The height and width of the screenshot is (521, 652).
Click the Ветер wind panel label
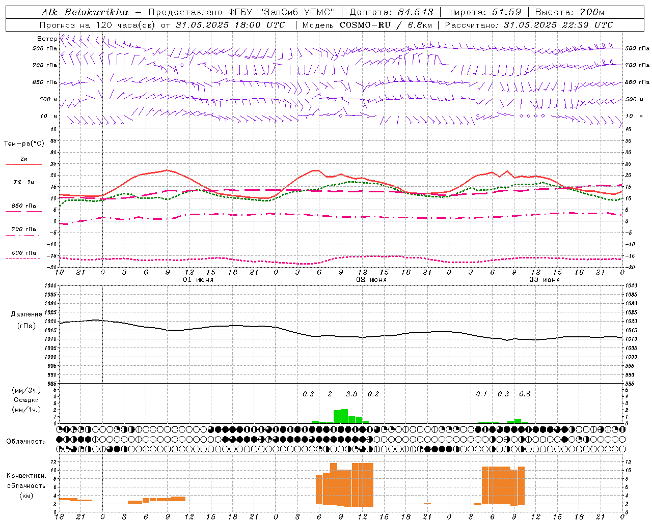tap(47, 39)
